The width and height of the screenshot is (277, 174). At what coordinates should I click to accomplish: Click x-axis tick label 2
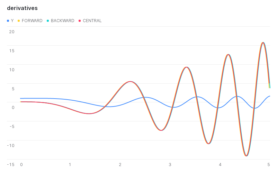120,164
